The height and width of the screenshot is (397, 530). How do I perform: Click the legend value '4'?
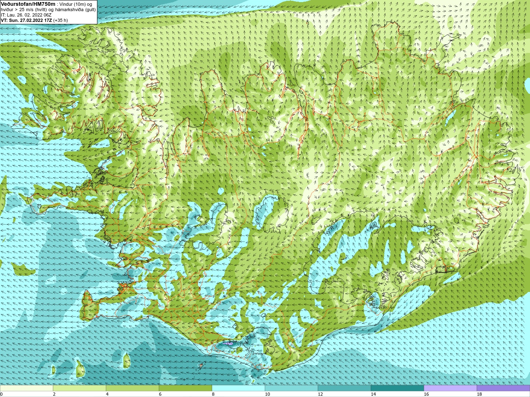107,394
